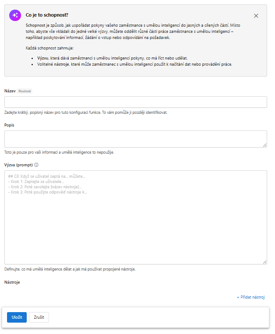
Task: Cancel with the Zrušit button
Action: click(39, 317)
